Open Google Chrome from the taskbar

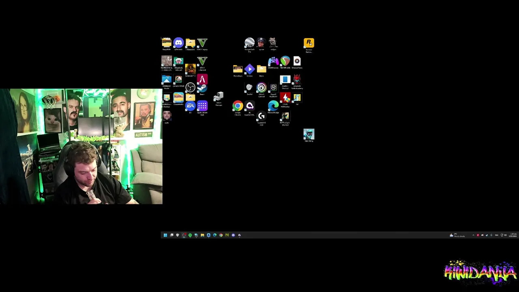(221, 235)
